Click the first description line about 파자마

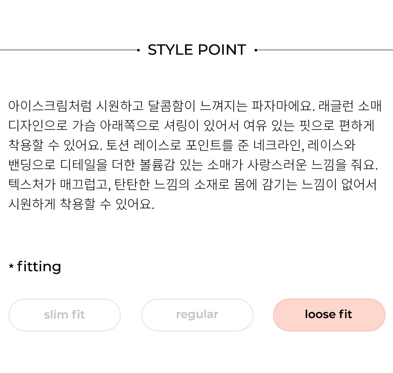[x=195, y=106]
